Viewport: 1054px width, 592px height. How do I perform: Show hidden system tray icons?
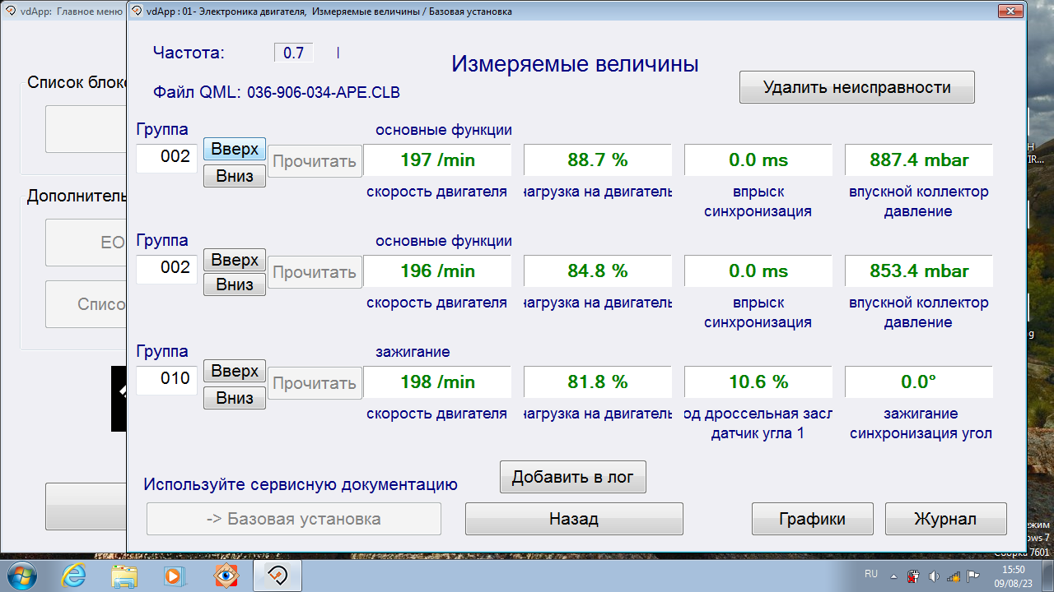[894, 576]
